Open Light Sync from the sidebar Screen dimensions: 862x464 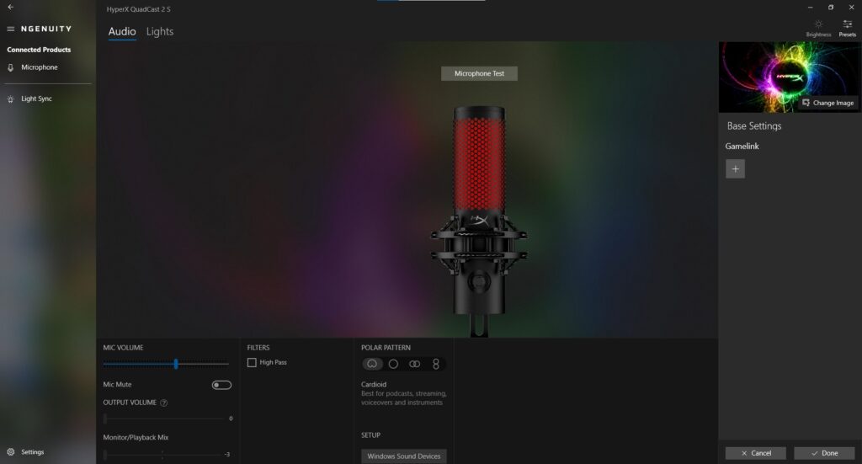tap(36, 99)
